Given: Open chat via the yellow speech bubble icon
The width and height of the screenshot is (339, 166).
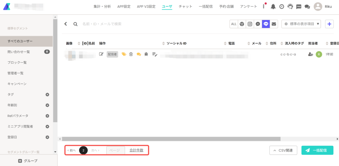Looking at the screenshot, I should click(x=139, y=54).
